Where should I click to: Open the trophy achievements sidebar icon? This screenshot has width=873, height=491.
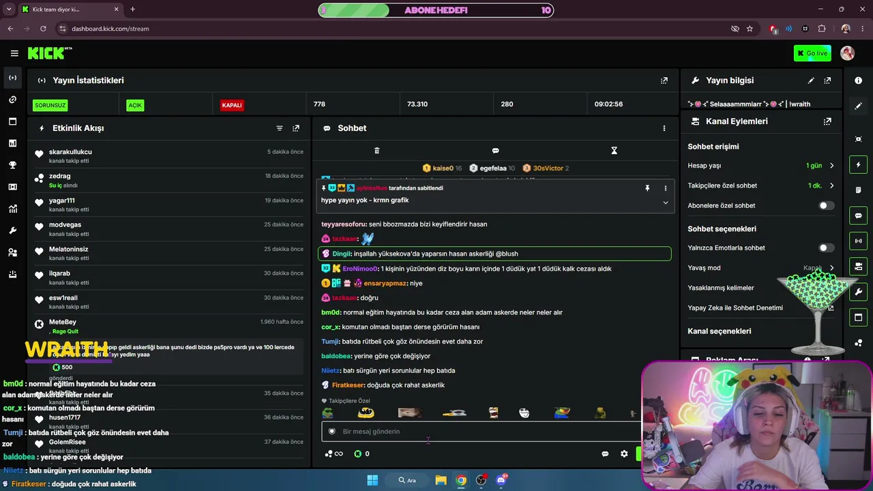click(12, 165)
